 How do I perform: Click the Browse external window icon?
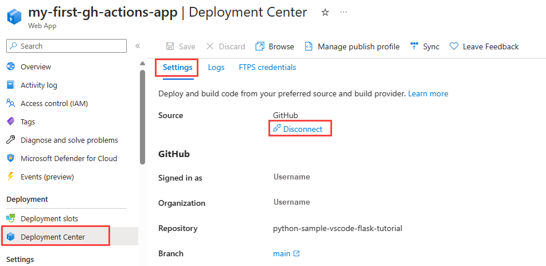coord(260,46)
